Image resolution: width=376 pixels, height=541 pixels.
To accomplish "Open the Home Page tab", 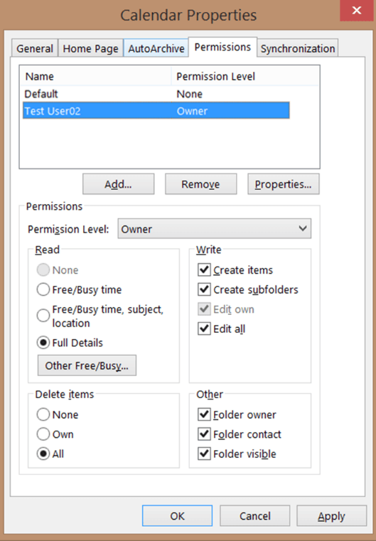I will point(90,48).
